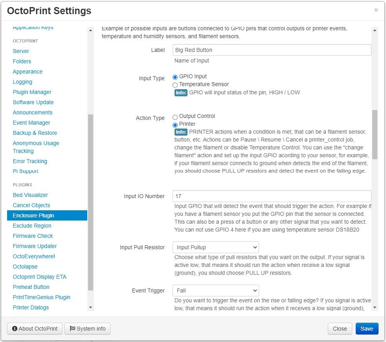The height and width of the screenshot is (342, 386).
Task: Click content pane scrollbar down arrow
Action: coord(375,307)
